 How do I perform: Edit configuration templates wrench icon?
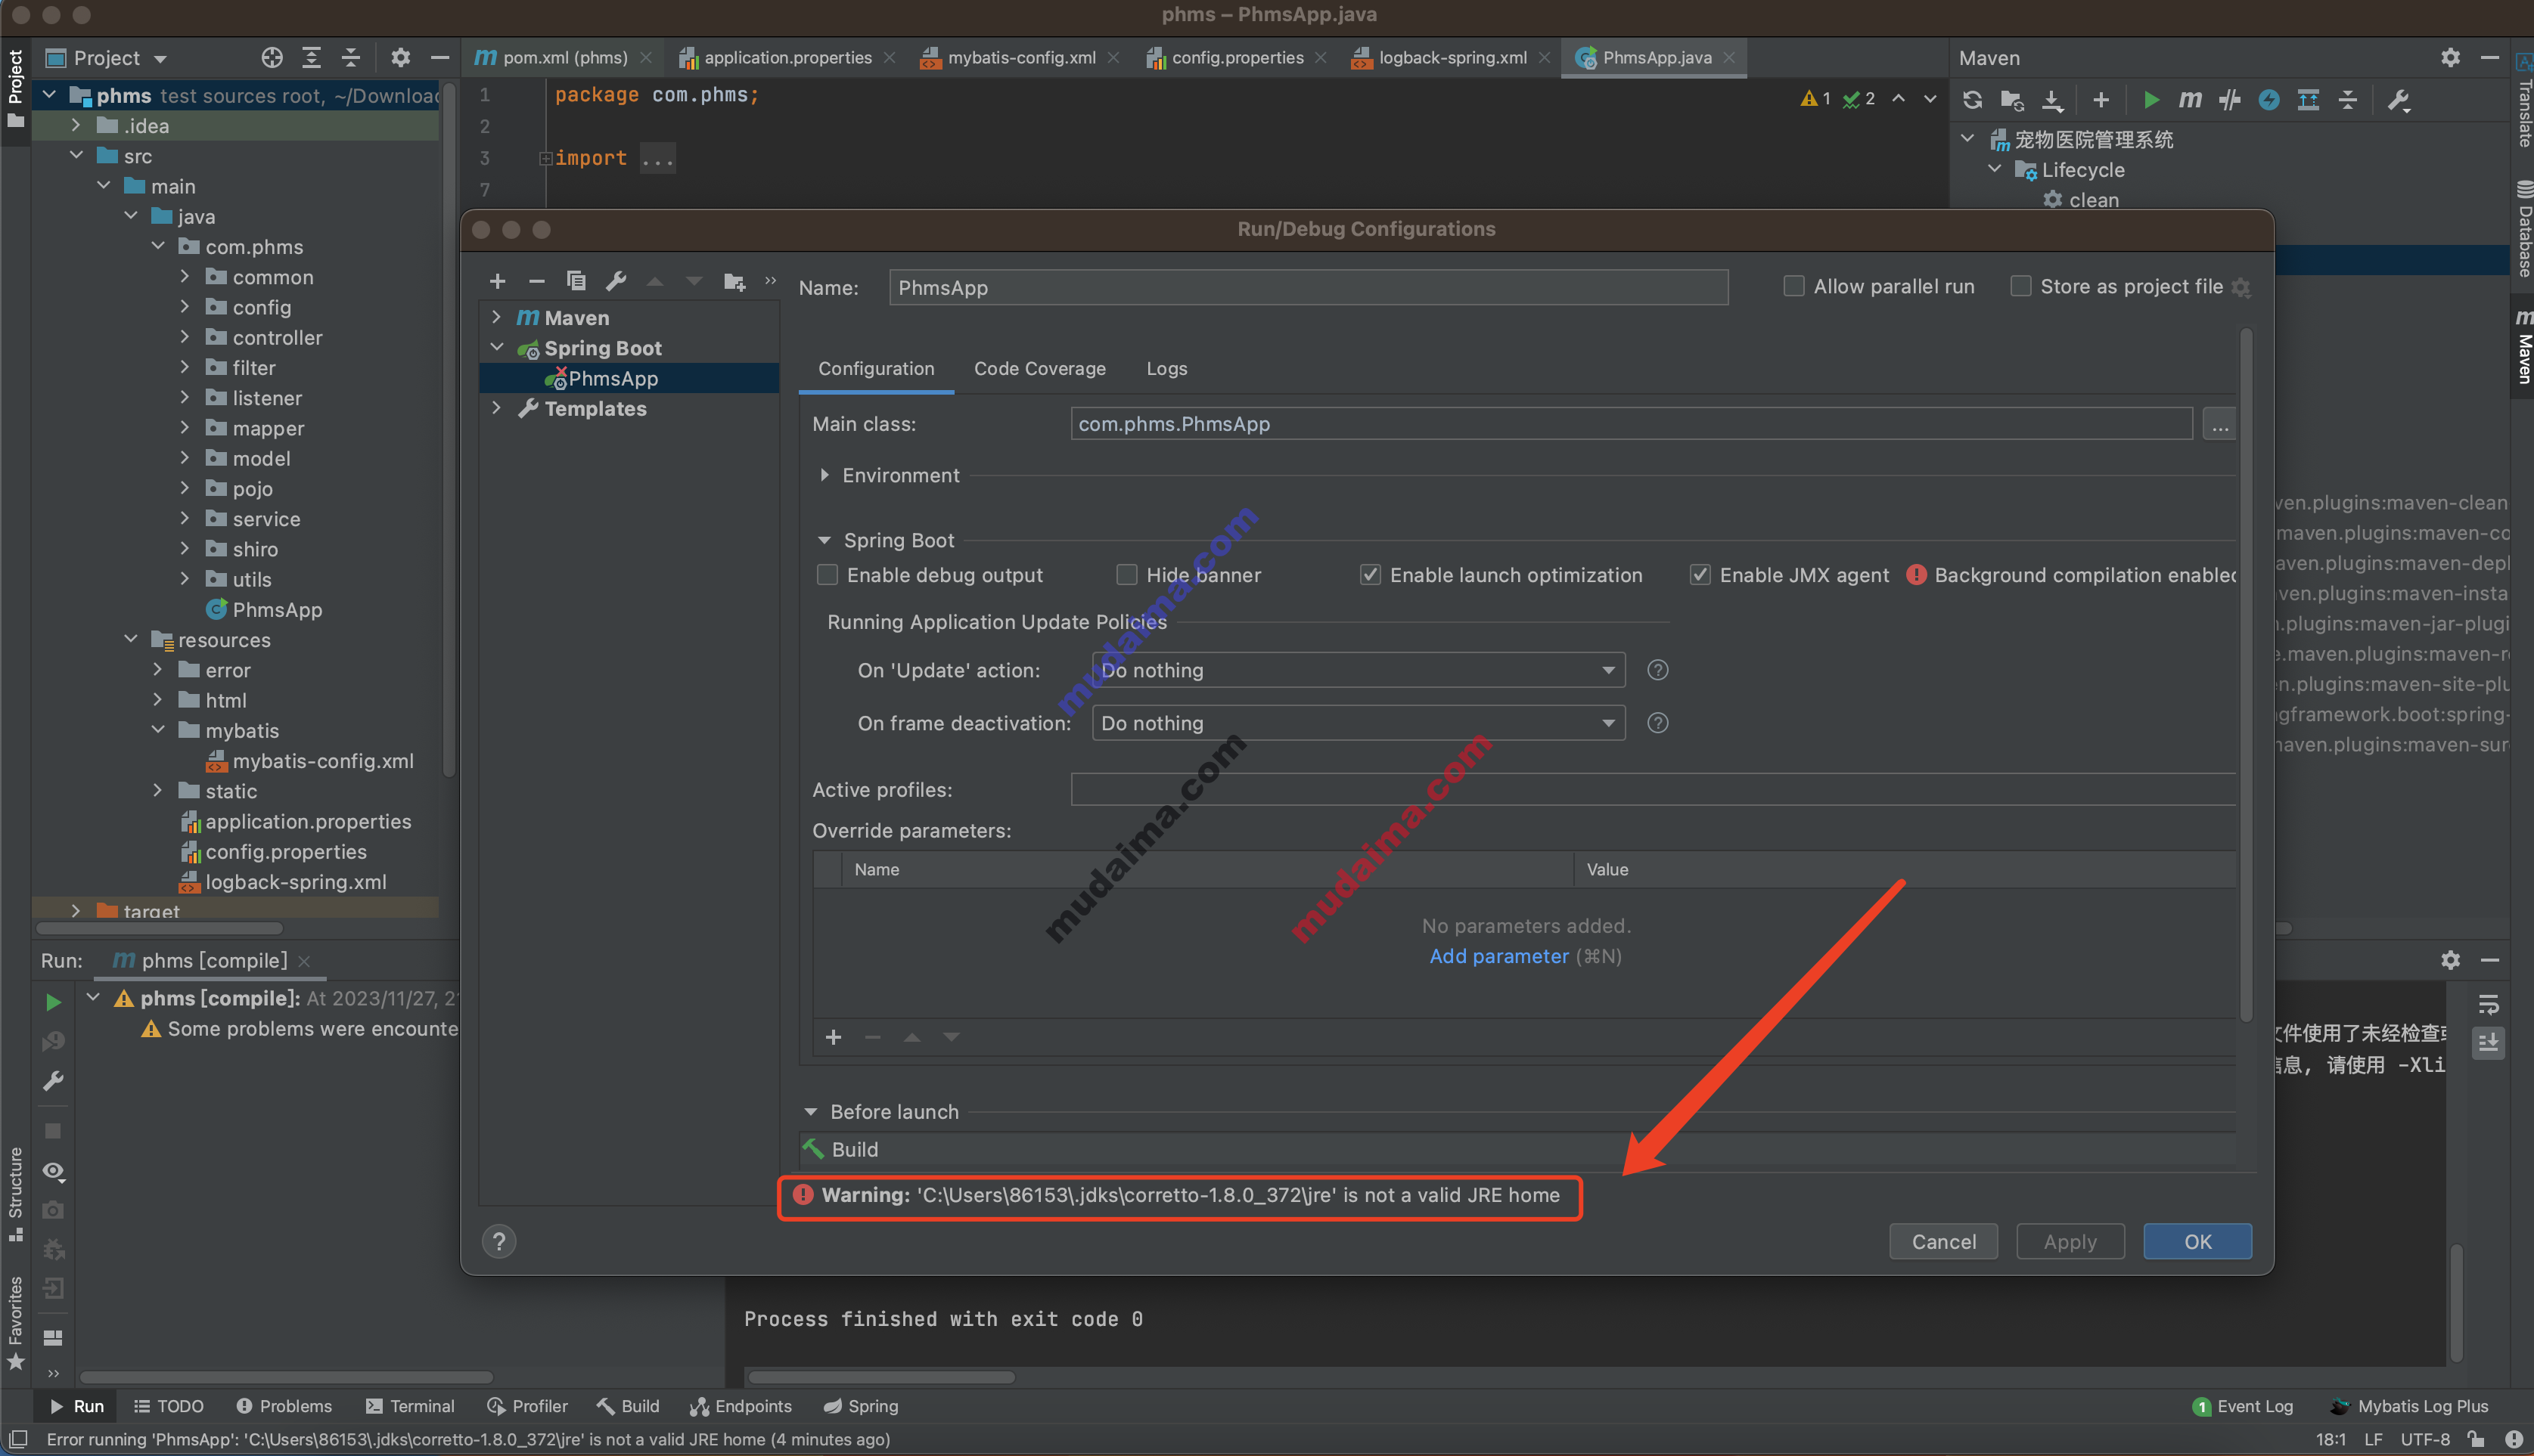pyautogui.click(x=615, y=281)
